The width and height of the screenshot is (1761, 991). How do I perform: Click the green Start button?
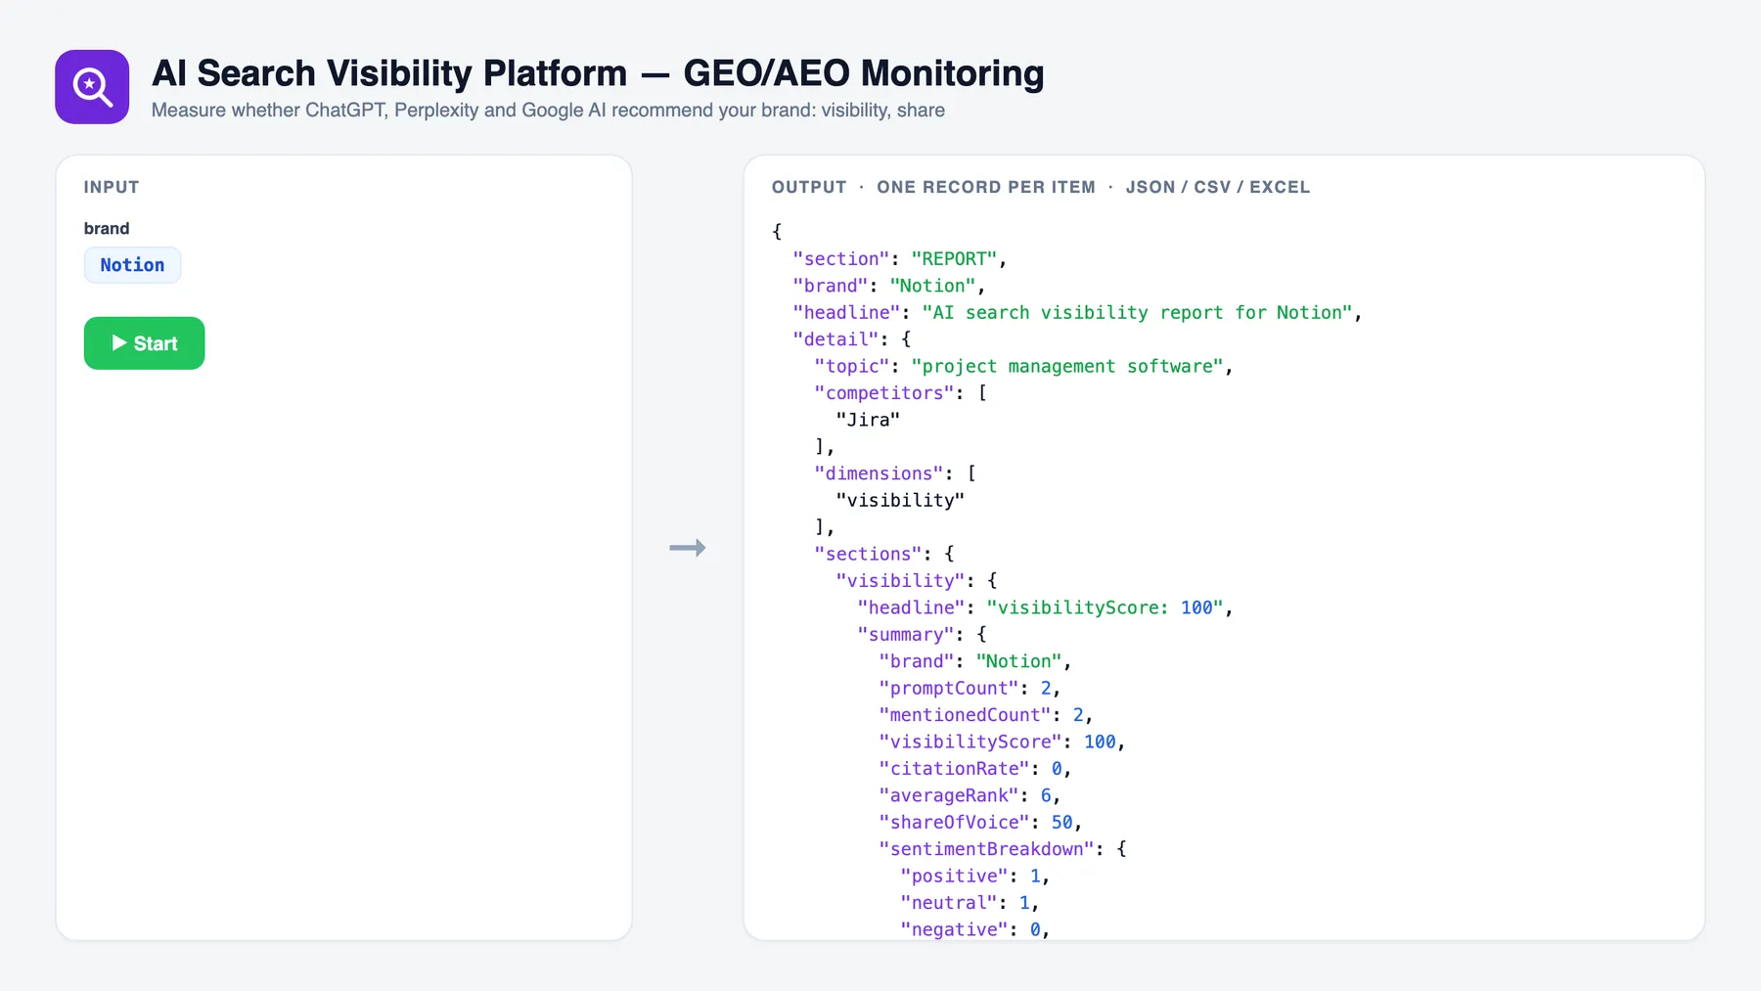[x=144, y=343]
